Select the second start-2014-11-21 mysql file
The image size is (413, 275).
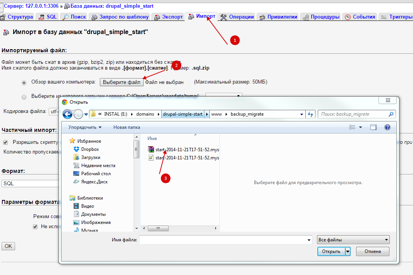(187, 158)
